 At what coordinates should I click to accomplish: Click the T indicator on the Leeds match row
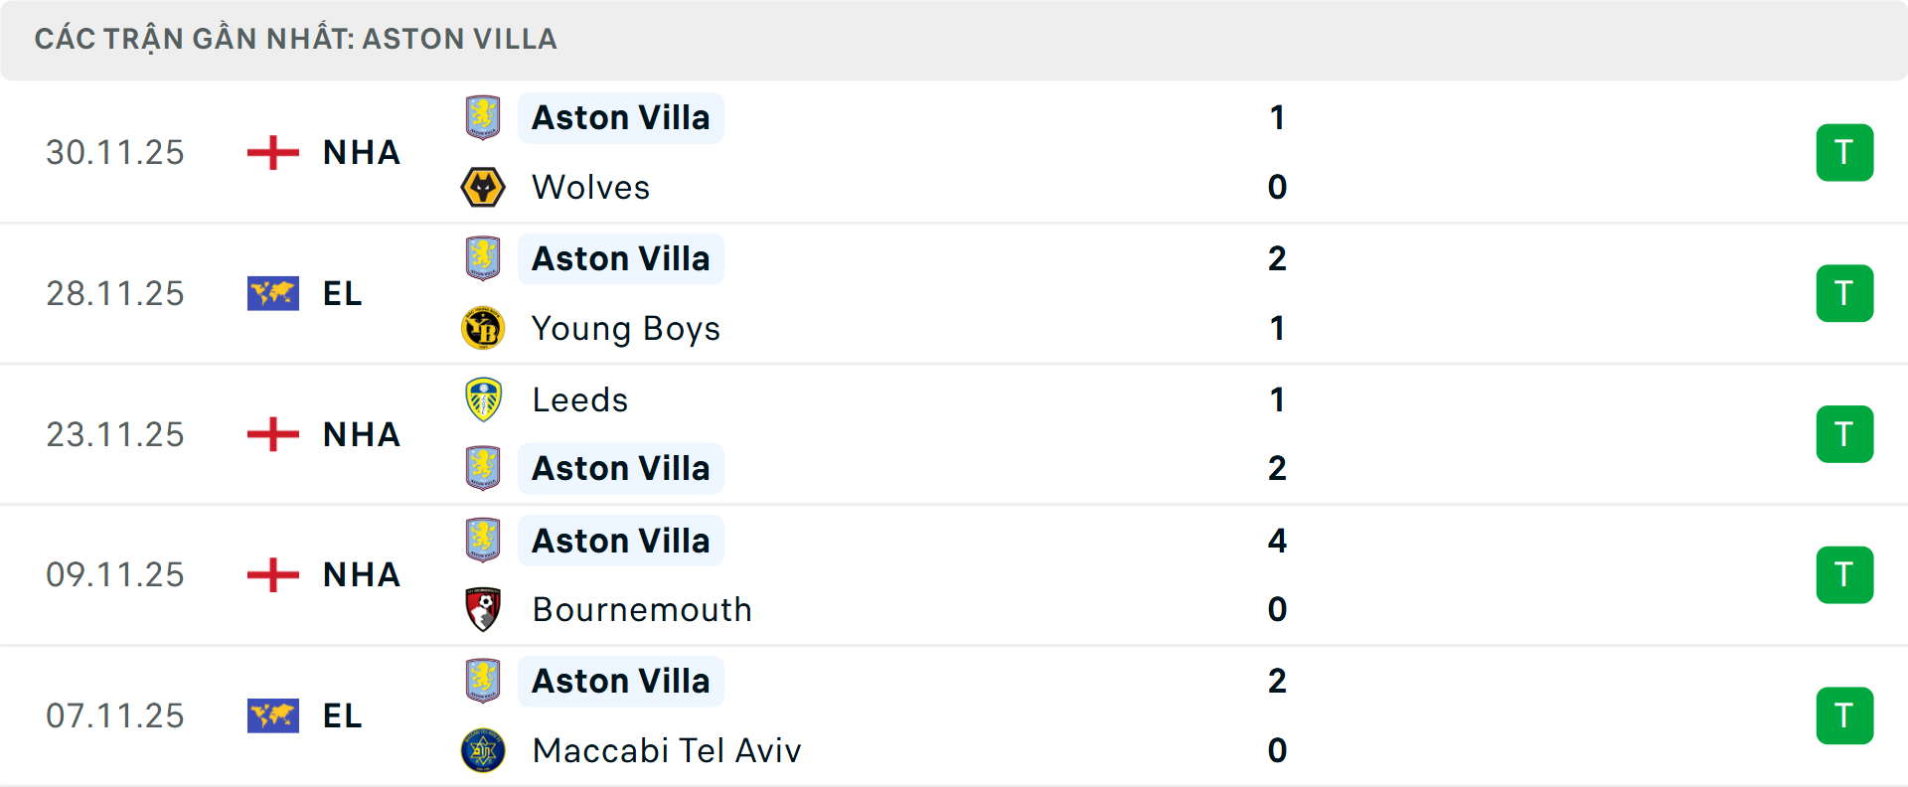(x=1845, y=434)
